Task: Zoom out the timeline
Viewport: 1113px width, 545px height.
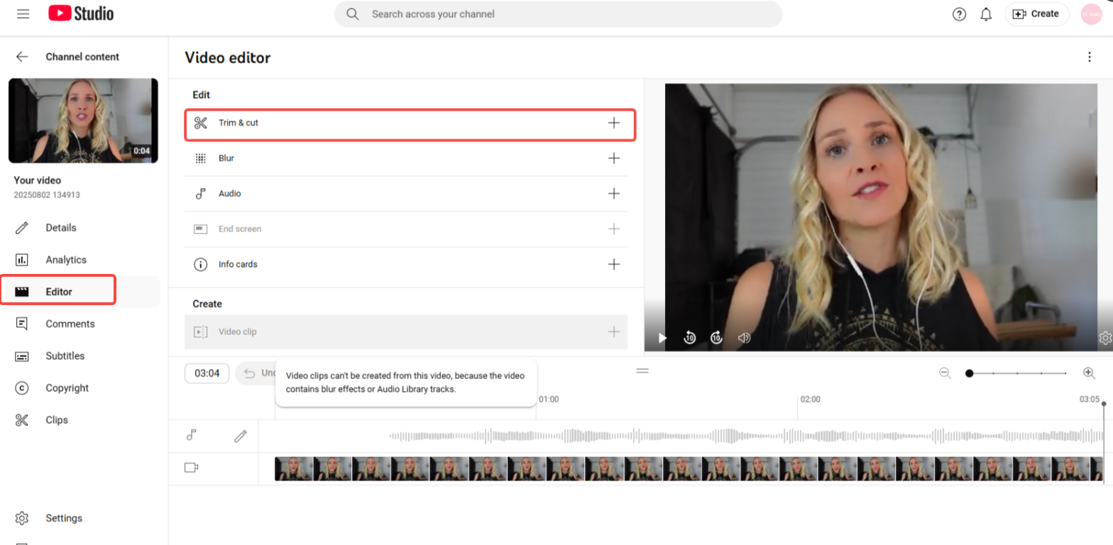Action: click(945, 373)
